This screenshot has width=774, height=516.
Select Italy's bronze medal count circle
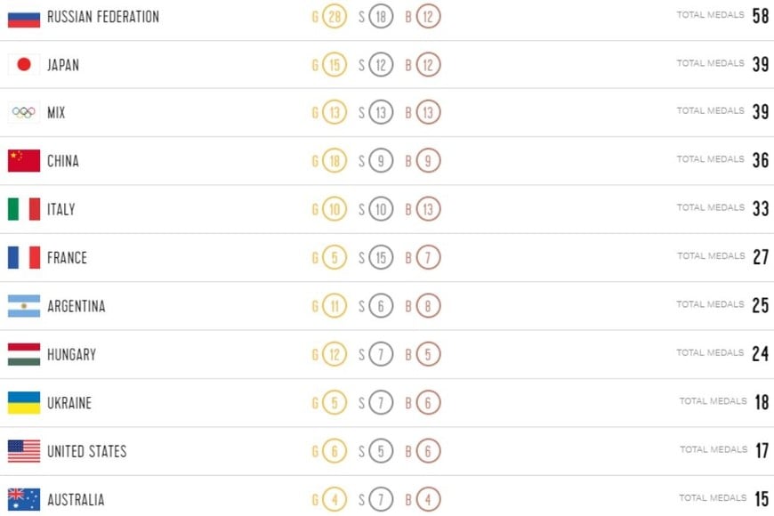coord(428,209)
